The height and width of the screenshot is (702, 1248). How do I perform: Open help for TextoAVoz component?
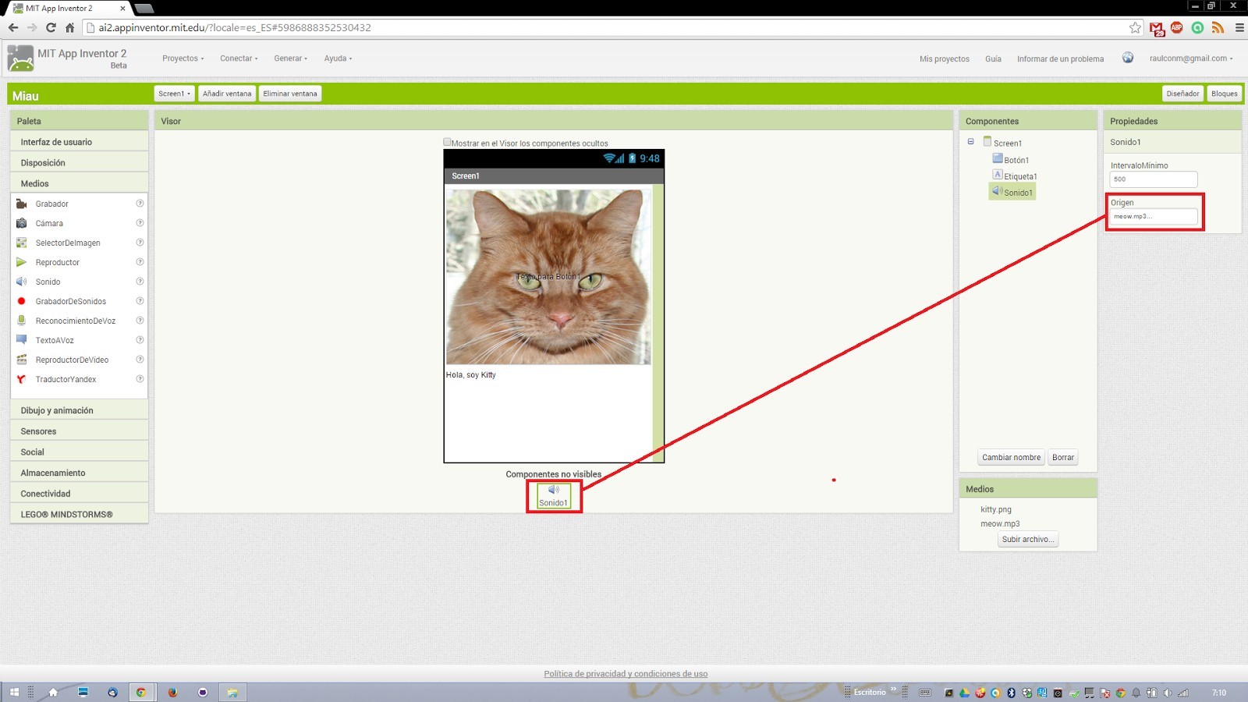pyautogui.click(x=140, y=340)
